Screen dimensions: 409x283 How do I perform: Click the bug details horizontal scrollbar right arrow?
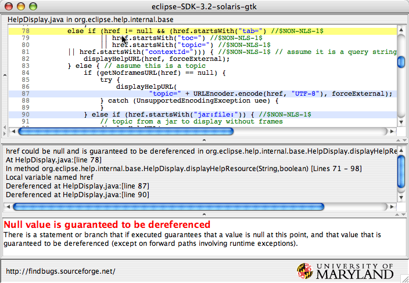(x=391, y=206)
